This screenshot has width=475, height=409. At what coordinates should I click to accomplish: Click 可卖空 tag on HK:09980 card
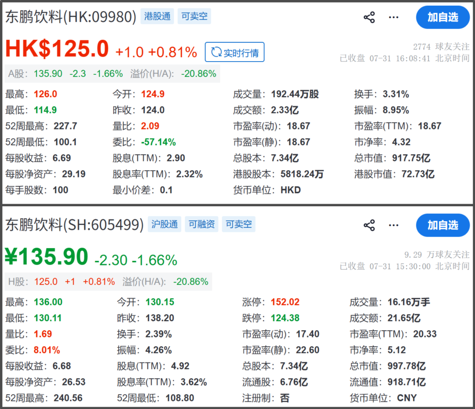(x=194, y=16)
